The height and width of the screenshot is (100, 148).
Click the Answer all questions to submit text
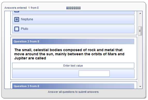point(73,92)
